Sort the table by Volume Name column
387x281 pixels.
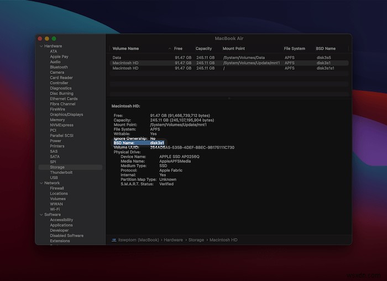(x=125, y=49)
